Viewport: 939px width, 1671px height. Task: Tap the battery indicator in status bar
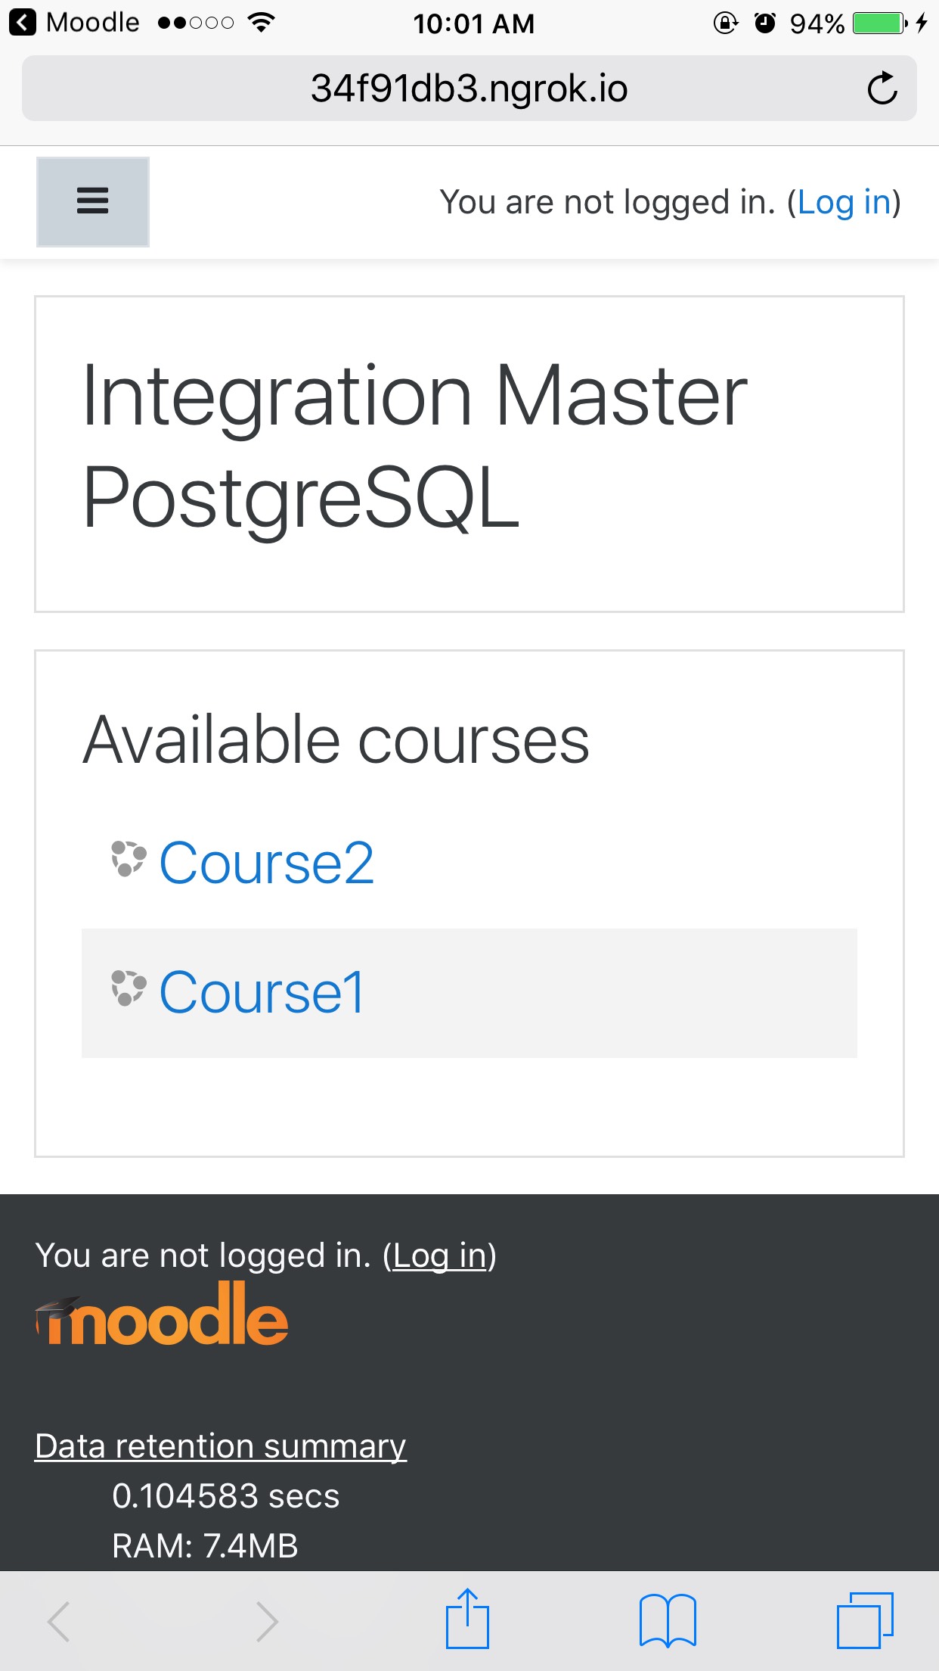click(880, 23)
